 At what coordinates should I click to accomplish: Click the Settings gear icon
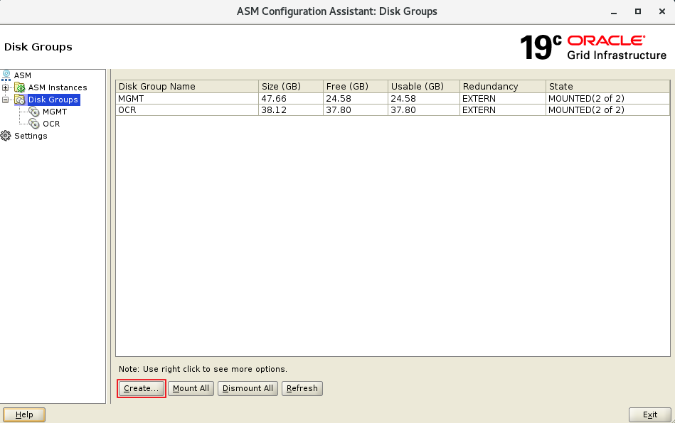pos(6,136)
